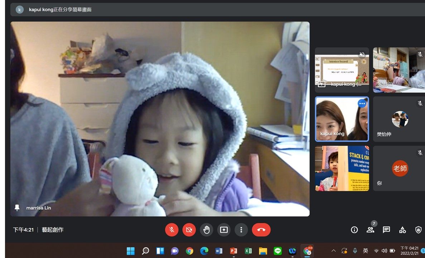Open more options three-dot menu
This screenshot has height=258, width=425.
241,230
